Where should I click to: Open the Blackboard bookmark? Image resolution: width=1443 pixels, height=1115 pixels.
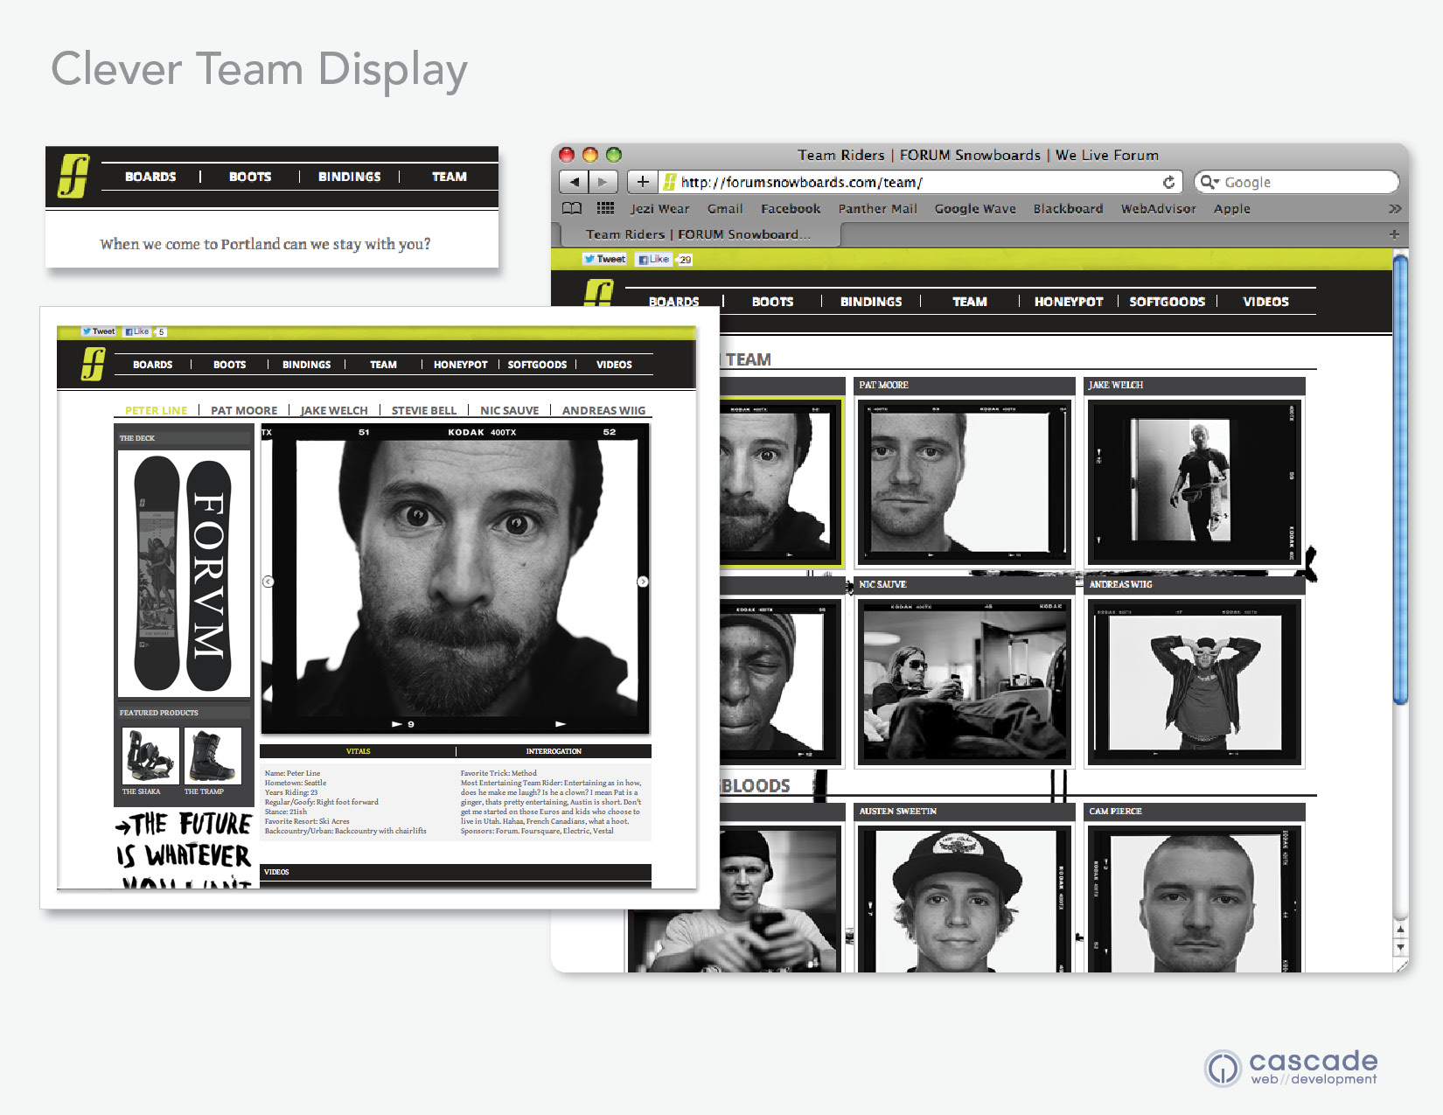click(1068, 209)
